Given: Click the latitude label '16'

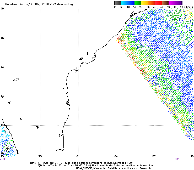Looking at the screenshot, I should pos(2,67).
